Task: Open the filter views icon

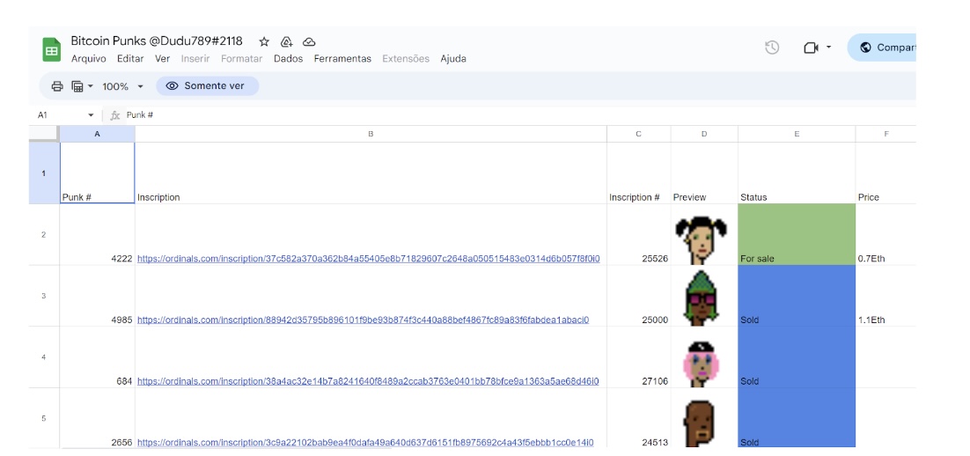Action: [x=77, y=86]
